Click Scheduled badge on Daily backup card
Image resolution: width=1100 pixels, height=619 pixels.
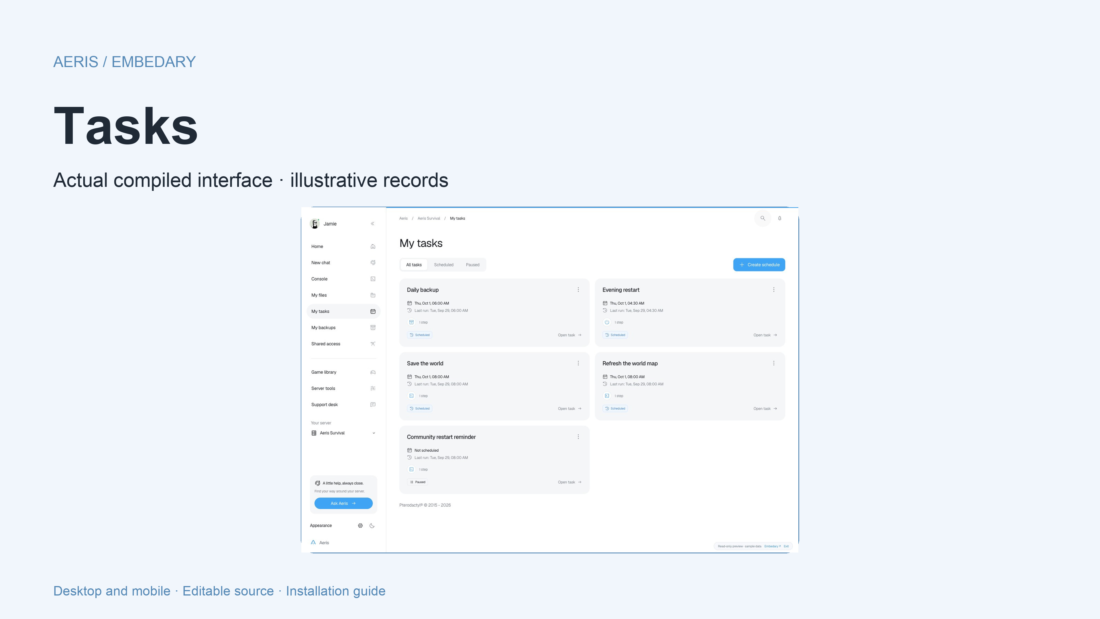click(x=419, y=335)
